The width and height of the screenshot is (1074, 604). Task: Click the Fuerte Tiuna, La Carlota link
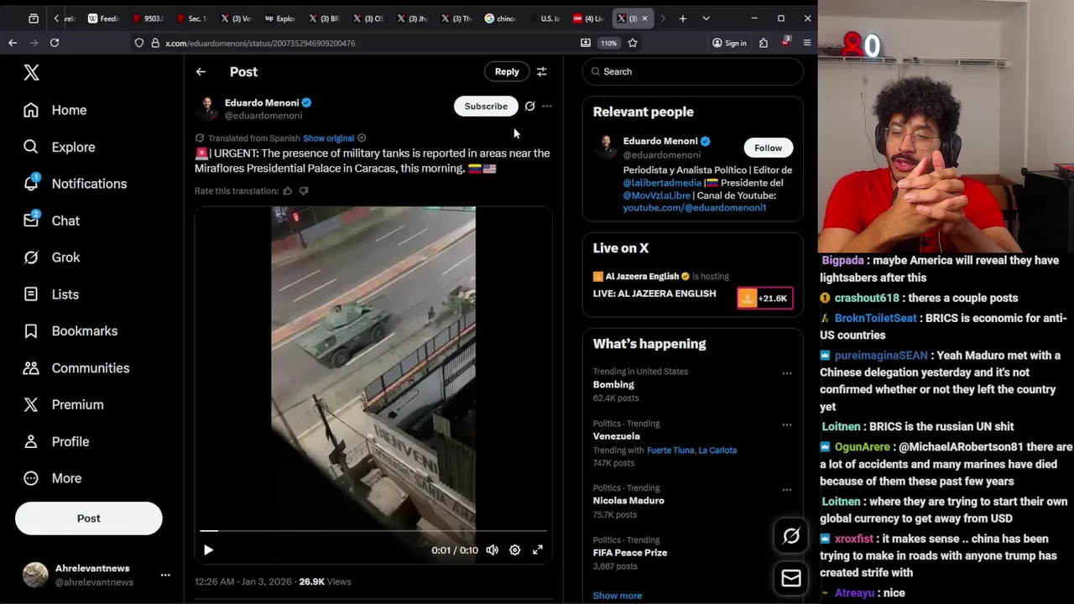[691, 450]
